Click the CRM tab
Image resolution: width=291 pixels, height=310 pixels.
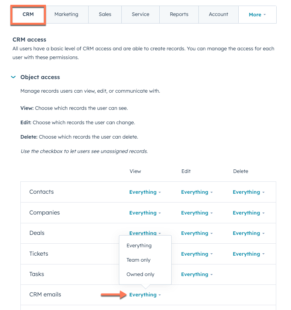click(x=28, y=14)
